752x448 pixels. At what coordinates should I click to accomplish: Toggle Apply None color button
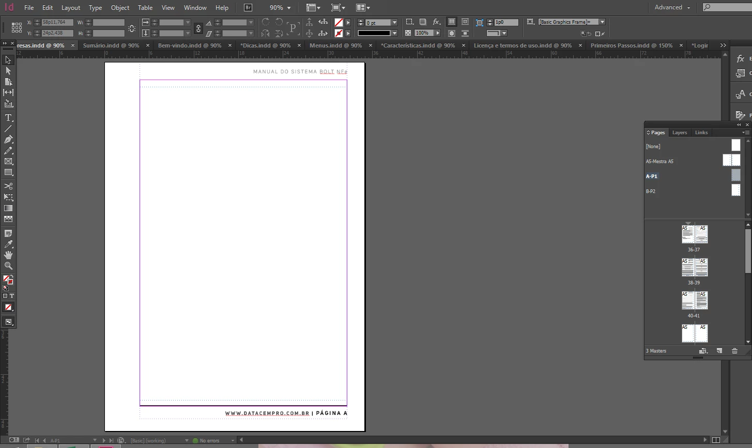8,307
